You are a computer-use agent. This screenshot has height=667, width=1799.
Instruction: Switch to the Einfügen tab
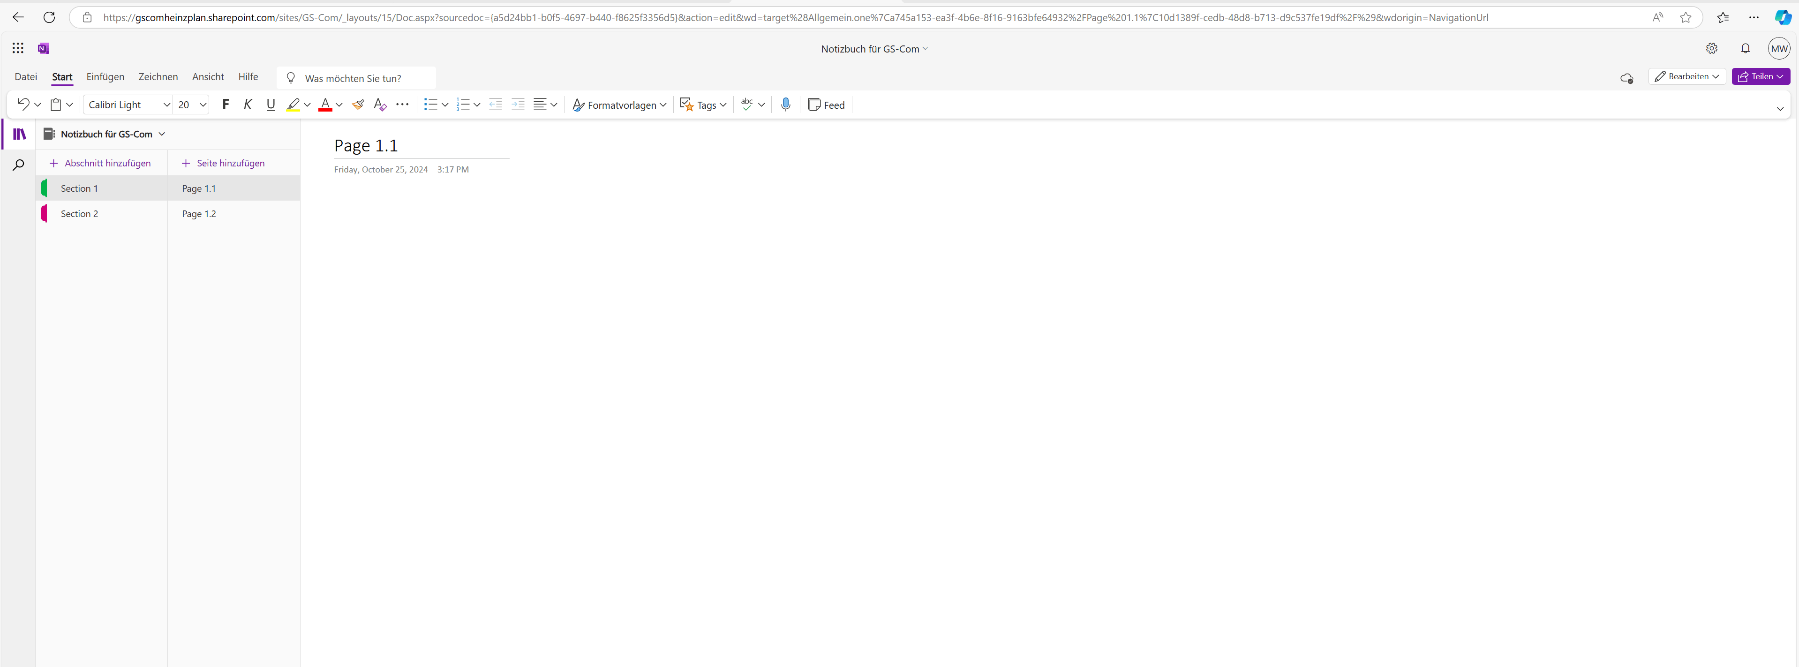point(105,77)
